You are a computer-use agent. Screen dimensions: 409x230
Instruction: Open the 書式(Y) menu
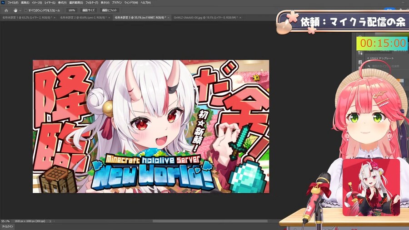pos(62,3)
